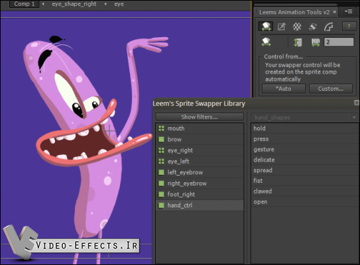Choose the spread hand shape
This screenshot has height=265, width=360.
(x=304, y=170)
